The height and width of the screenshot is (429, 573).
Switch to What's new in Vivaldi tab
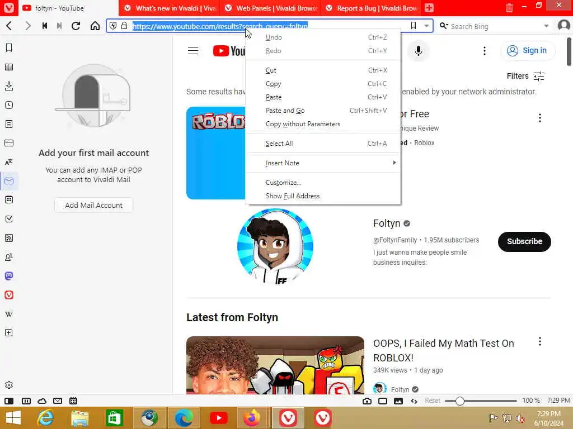pos(170,8)
